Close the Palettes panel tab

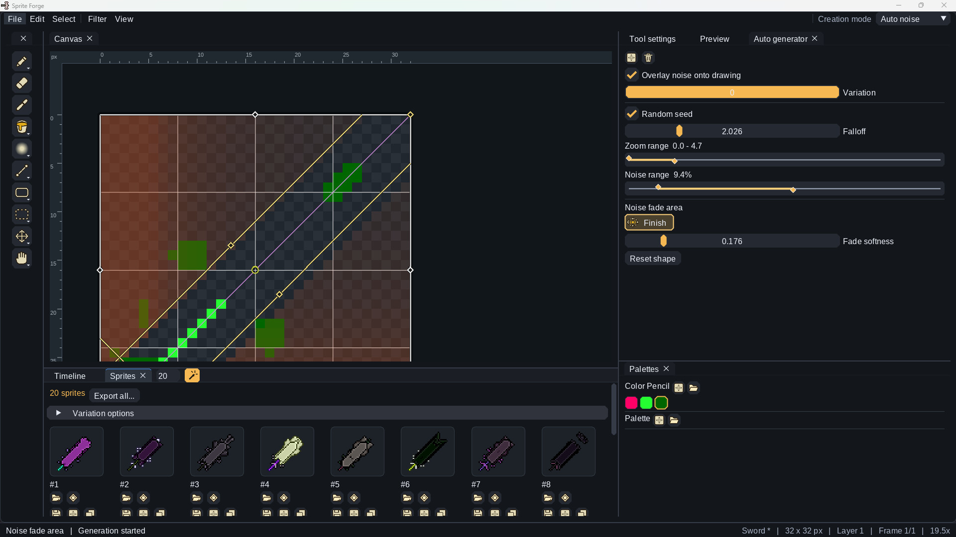click(666, 368)
